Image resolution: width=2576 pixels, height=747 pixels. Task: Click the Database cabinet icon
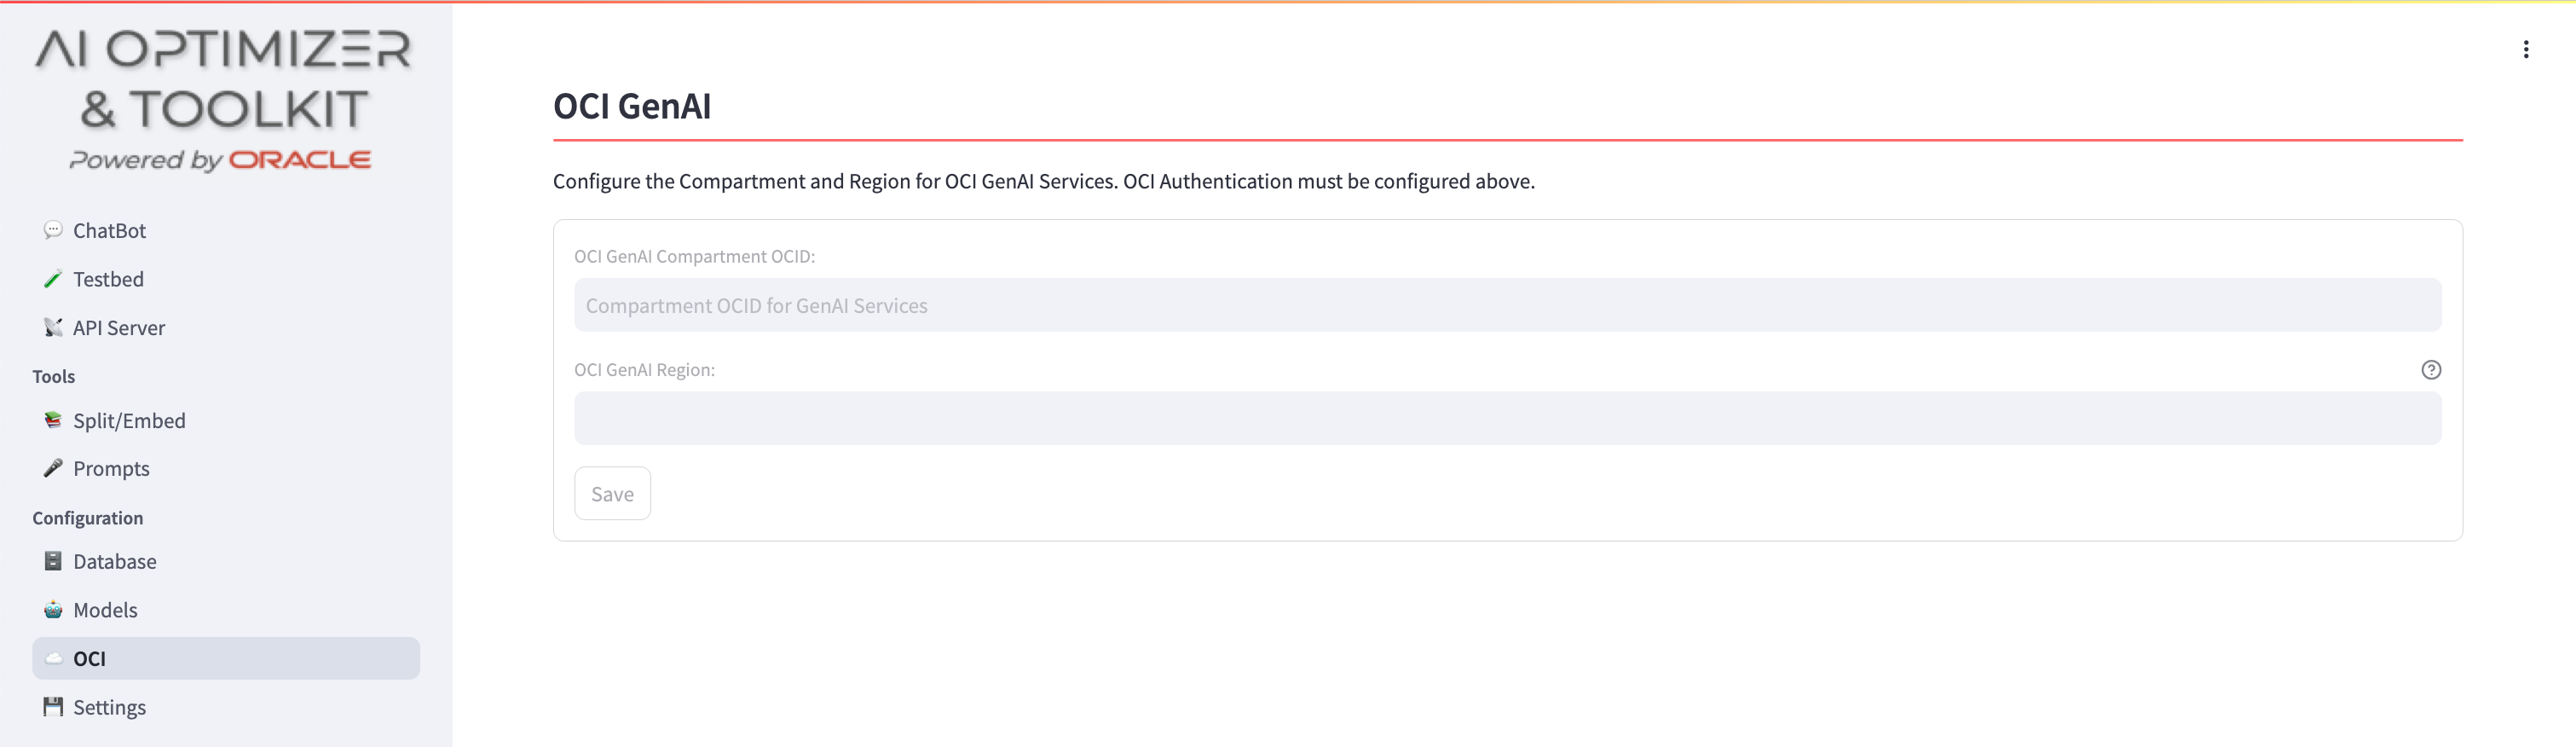click(x=53, y=561)
